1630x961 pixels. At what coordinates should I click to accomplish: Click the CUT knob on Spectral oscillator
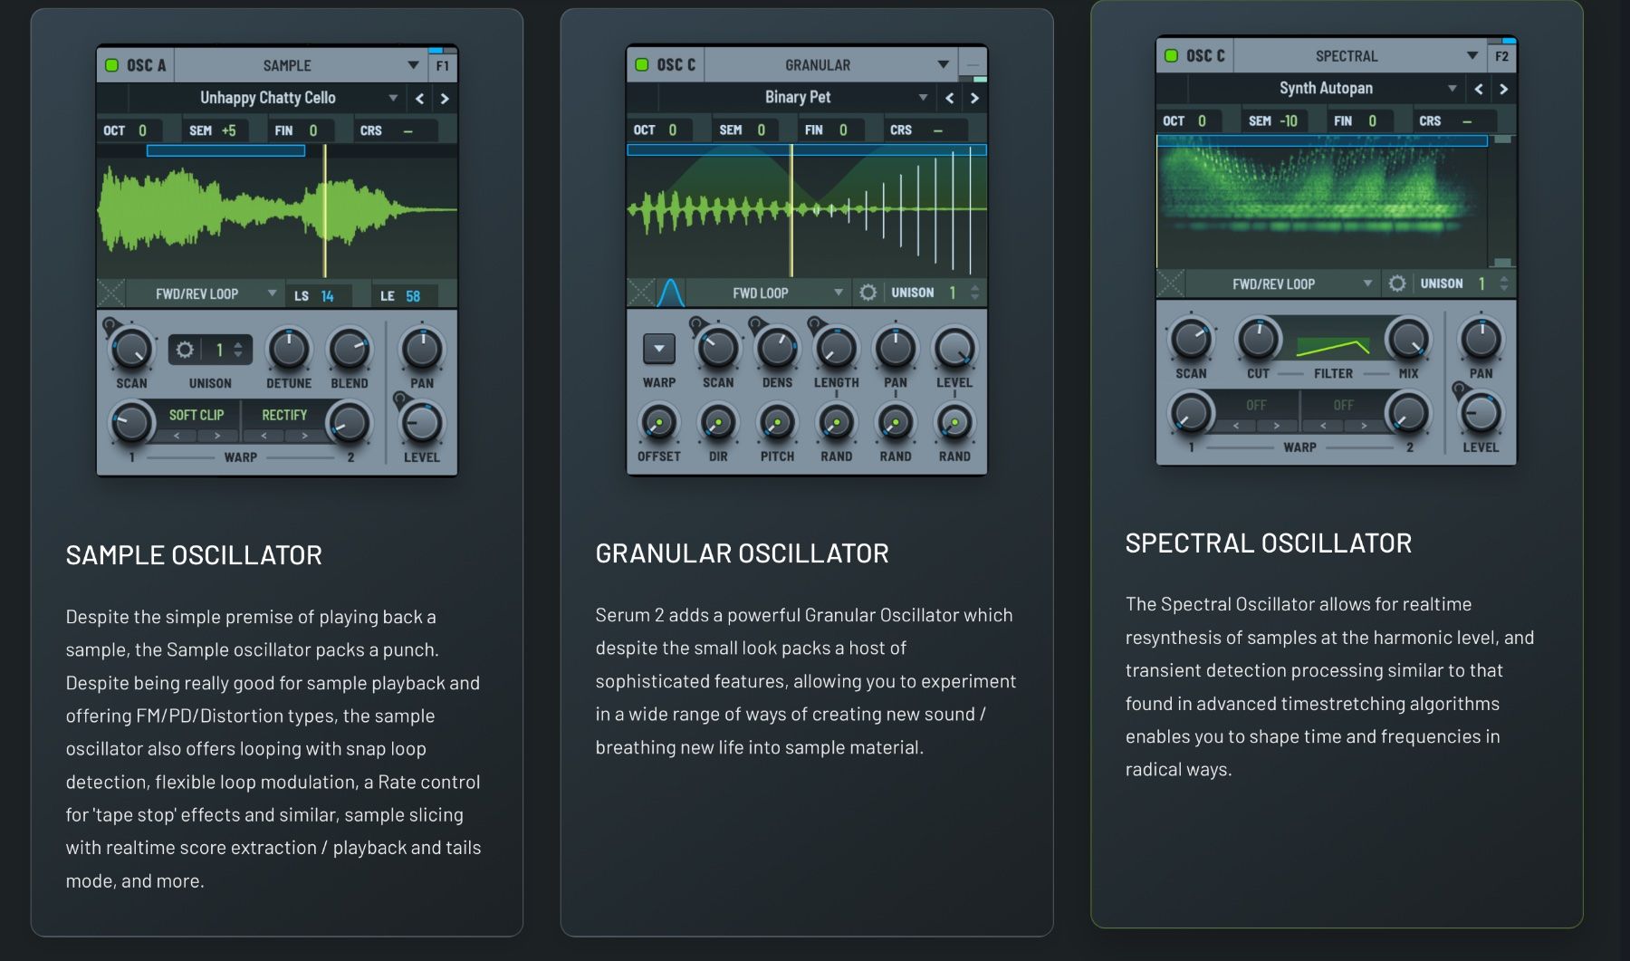point(1258,339)
